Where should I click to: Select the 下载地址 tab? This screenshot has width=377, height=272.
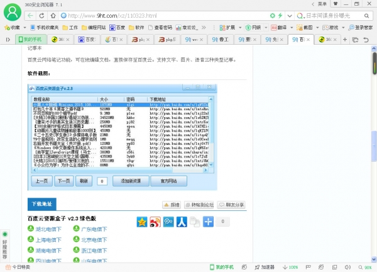(42, 204)
